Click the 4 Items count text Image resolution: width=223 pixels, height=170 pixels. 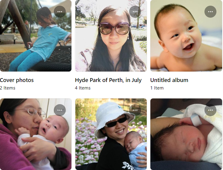coord(83,88)
